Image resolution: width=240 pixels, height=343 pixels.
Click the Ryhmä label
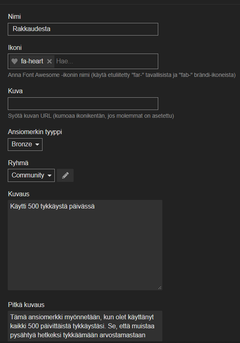point(18,163)
